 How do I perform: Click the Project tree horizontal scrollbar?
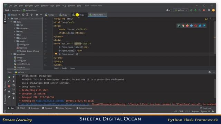[18, 69]
